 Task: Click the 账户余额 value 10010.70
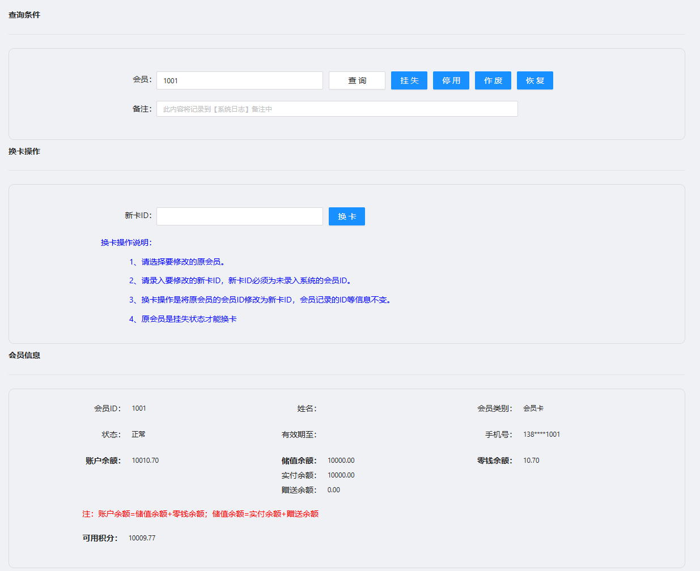coord(145,461)
